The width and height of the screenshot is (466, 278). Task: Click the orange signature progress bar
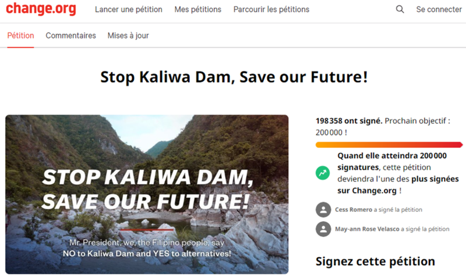pyautogui.click(x=389, y=145)
